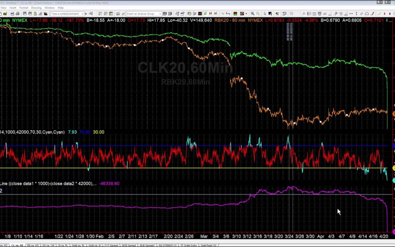395x247 pixels.
Task: Expand the Insert an Analysis Group dropdown
Action: pyautogui.click(x=160, y=14)
